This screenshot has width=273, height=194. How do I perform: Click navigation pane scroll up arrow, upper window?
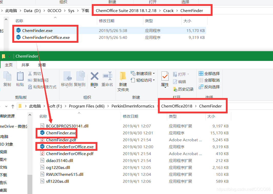pos(6,19)
